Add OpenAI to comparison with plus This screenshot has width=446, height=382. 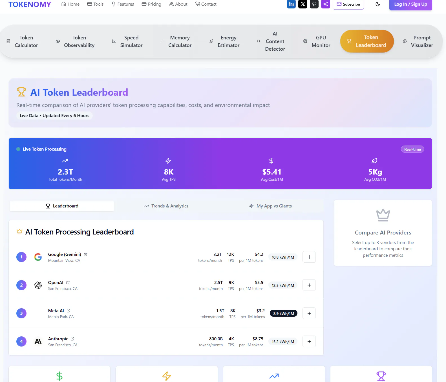(x=309, y=285)
